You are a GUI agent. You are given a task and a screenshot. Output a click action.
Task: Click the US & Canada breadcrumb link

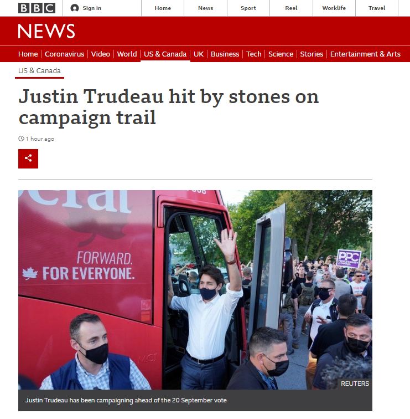click(x=39, y=70)
